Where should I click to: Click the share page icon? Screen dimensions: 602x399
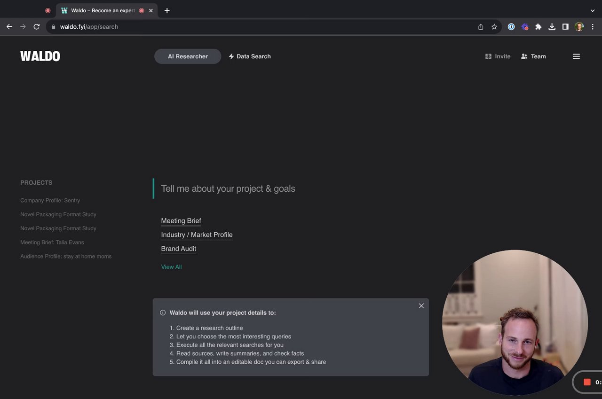(481, 27)
